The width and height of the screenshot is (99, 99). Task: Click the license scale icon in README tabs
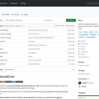[6, 69]
